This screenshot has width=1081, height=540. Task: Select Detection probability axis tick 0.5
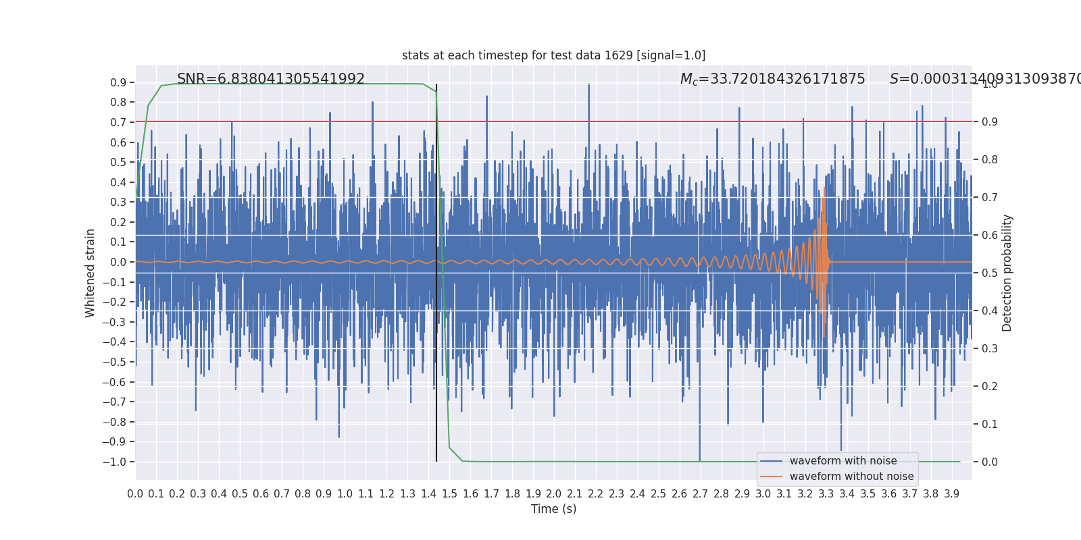pyautogui.click(x=990, y=273)
